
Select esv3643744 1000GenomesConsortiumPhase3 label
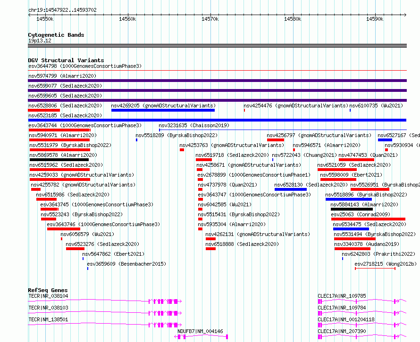pos(85,125)
